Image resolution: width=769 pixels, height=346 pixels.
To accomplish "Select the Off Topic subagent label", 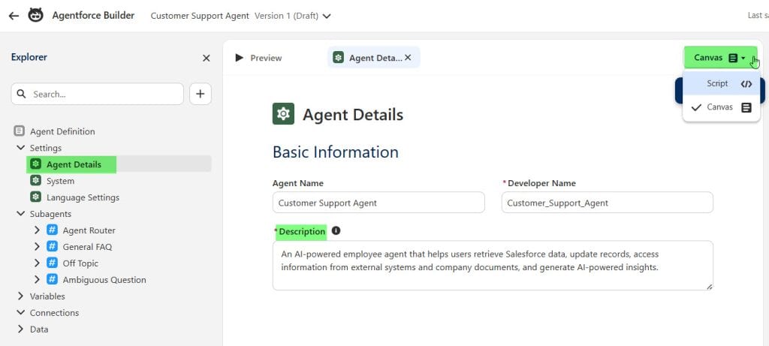I will pyautogui.click(x=80, y=263).
